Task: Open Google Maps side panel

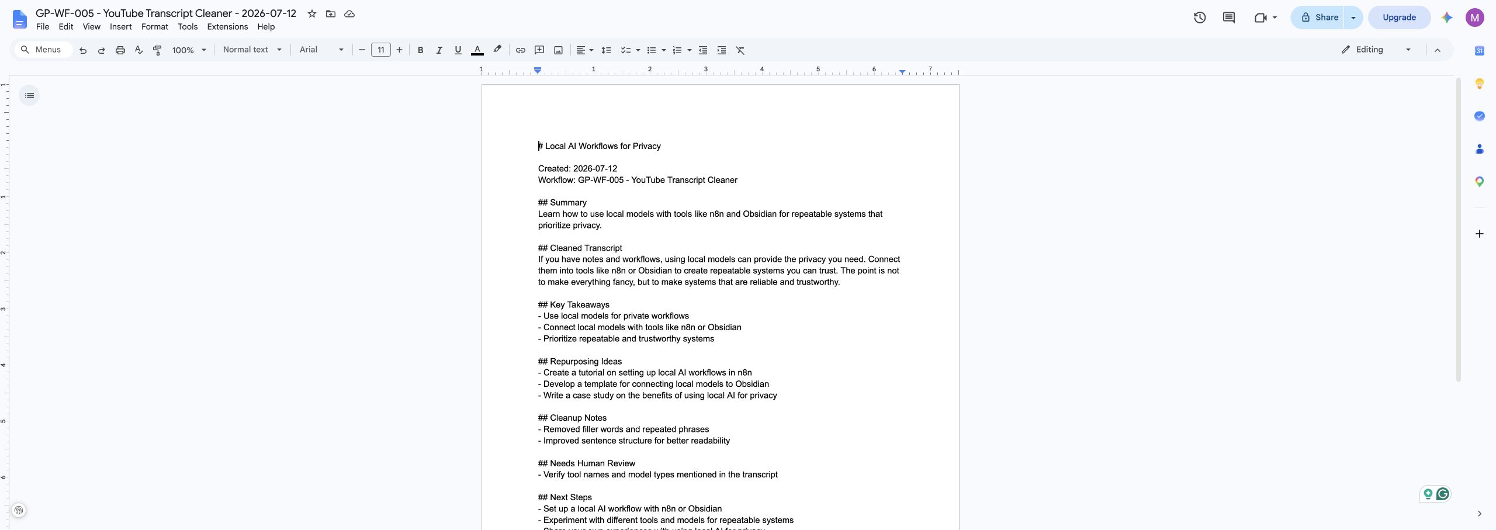Action: coord(1480,182)
